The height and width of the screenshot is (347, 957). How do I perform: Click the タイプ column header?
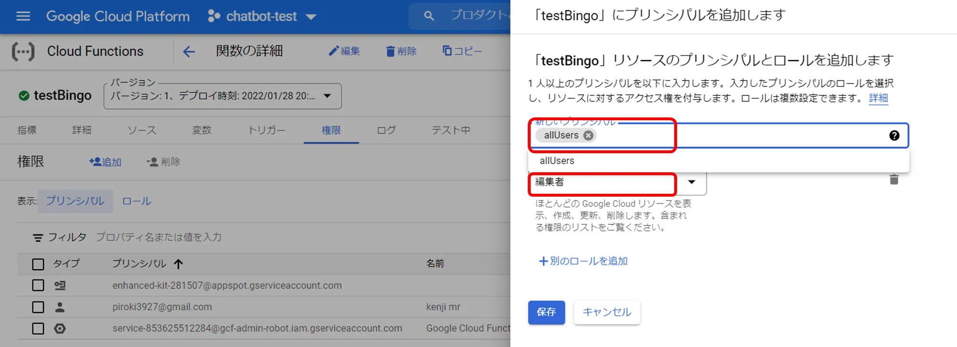click(66, 263)
